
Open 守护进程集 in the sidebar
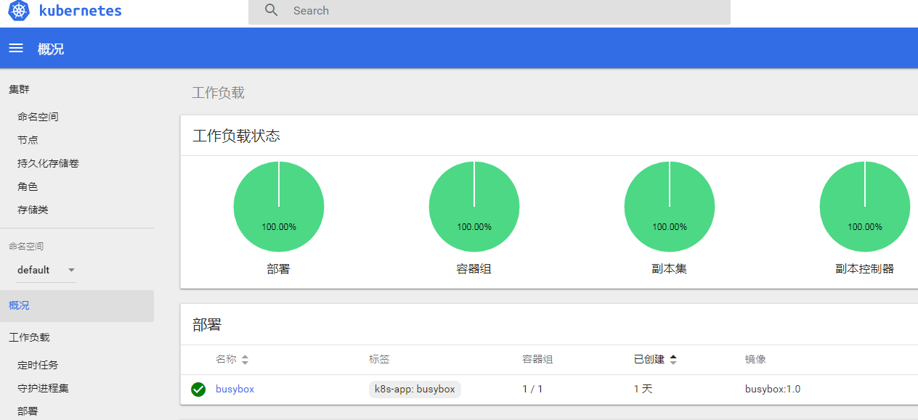point(43,388)
